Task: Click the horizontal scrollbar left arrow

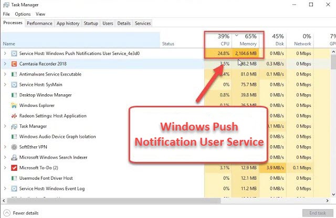Action: pyautogui.click(x=4, y=201)
